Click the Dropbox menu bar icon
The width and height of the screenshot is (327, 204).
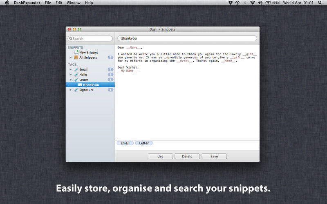click(231, 3)
